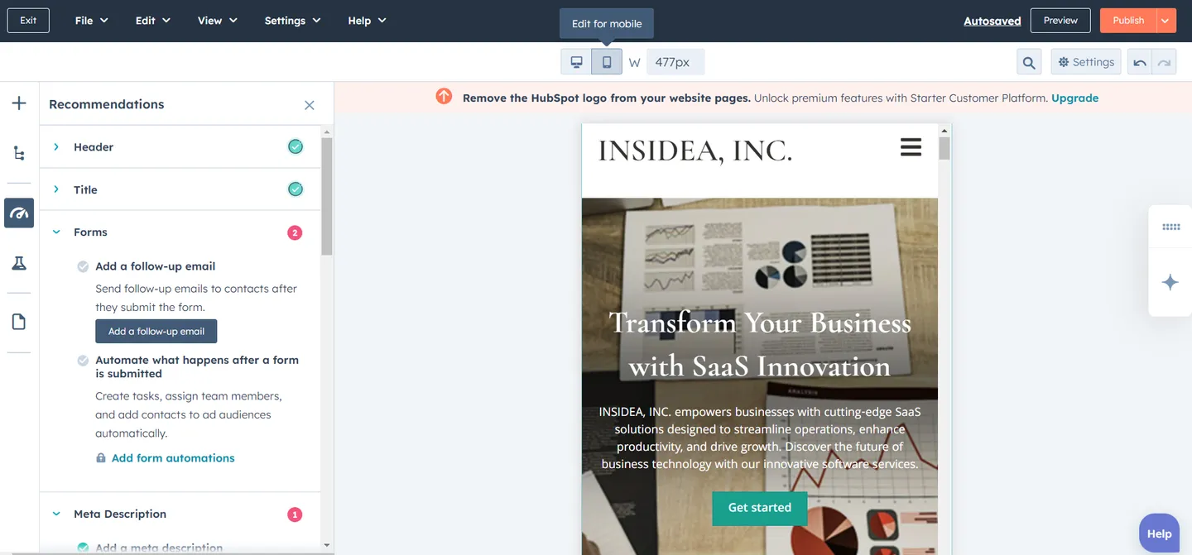
Task: Switch to mobile preview icon
Action: 607,62
